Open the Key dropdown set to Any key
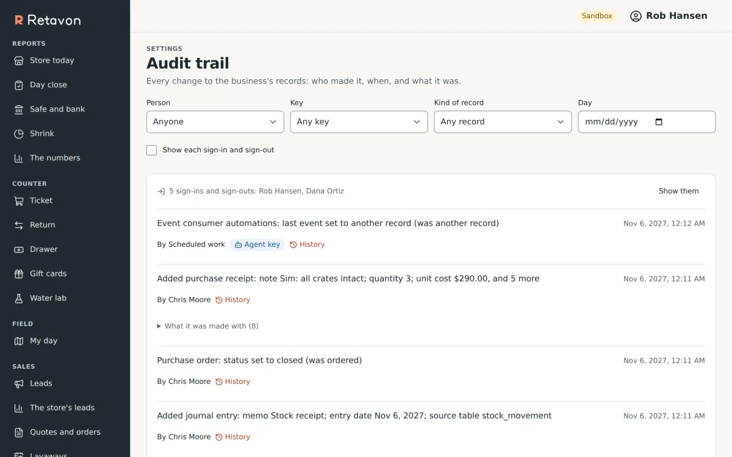732x457 pixels. (x=359, y=122)
